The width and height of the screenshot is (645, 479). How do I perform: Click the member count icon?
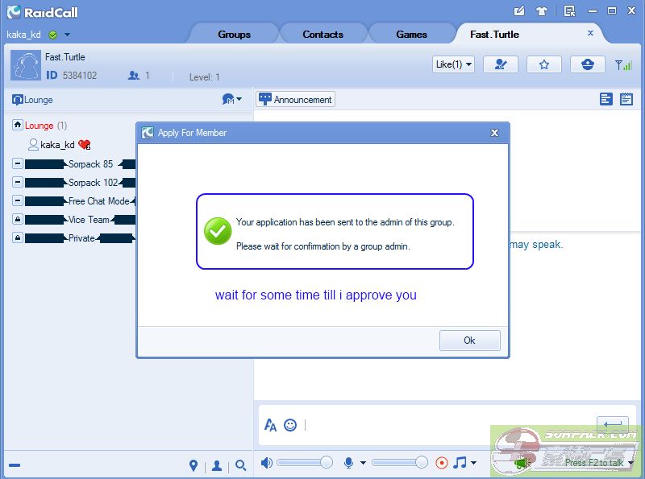[x=134, y=76]
